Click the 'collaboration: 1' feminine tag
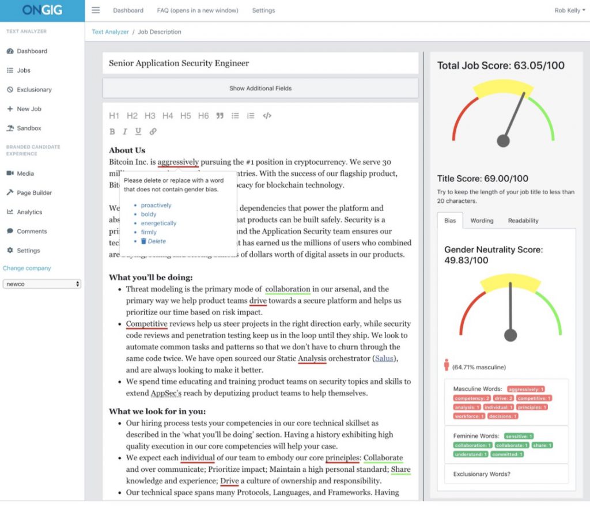This screenshot has height=507, width=590. (473, 445)
